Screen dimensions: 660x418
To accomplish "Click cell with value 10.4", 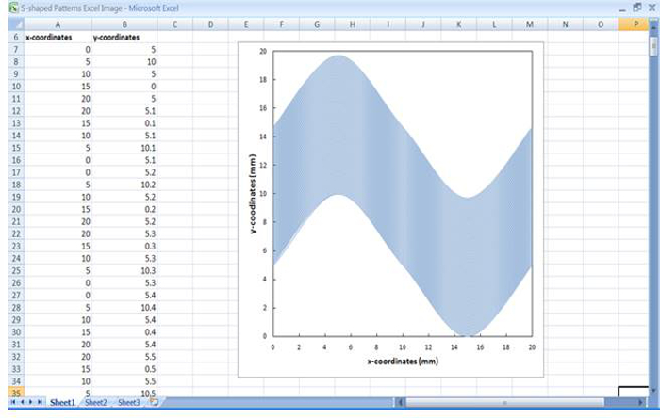I will pos(124,308).
